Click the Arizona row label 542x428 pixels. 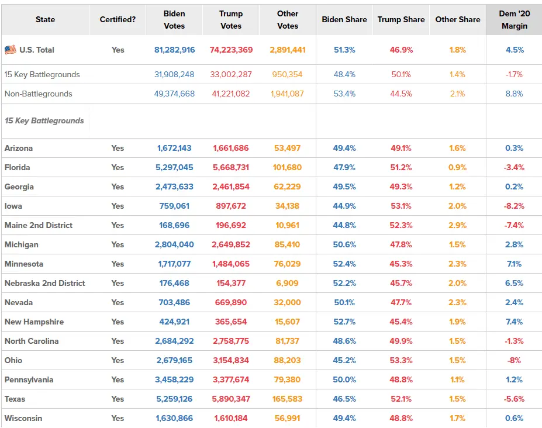tap(19, 148)
